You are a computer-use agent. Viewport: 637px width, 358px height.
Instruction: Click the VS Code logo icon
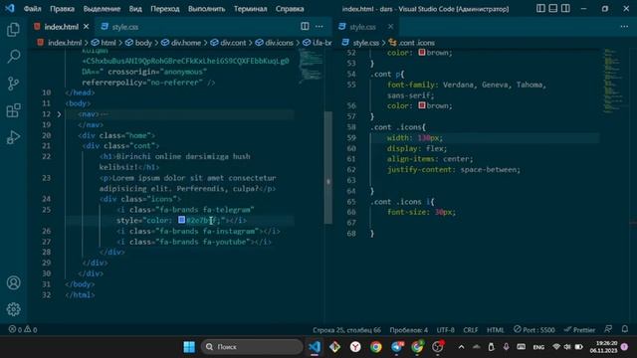(x=10, y=8)
